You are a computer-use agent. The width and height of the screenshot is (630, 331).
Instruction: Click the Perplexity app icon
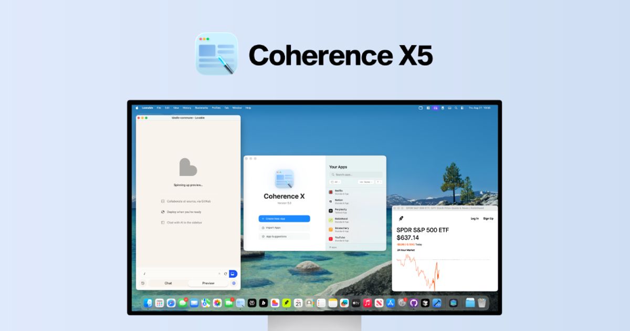pos(331,211)
